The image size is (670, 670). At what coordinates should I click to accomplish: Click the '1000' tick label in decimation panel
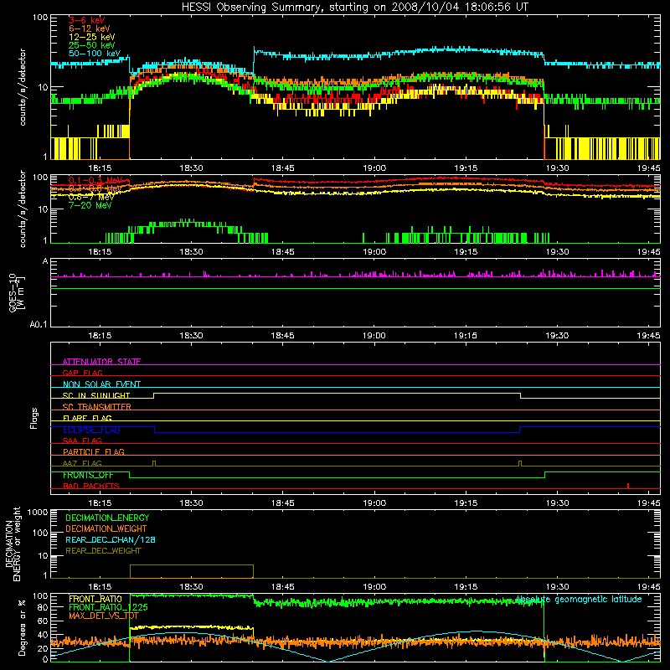point(38,512)
